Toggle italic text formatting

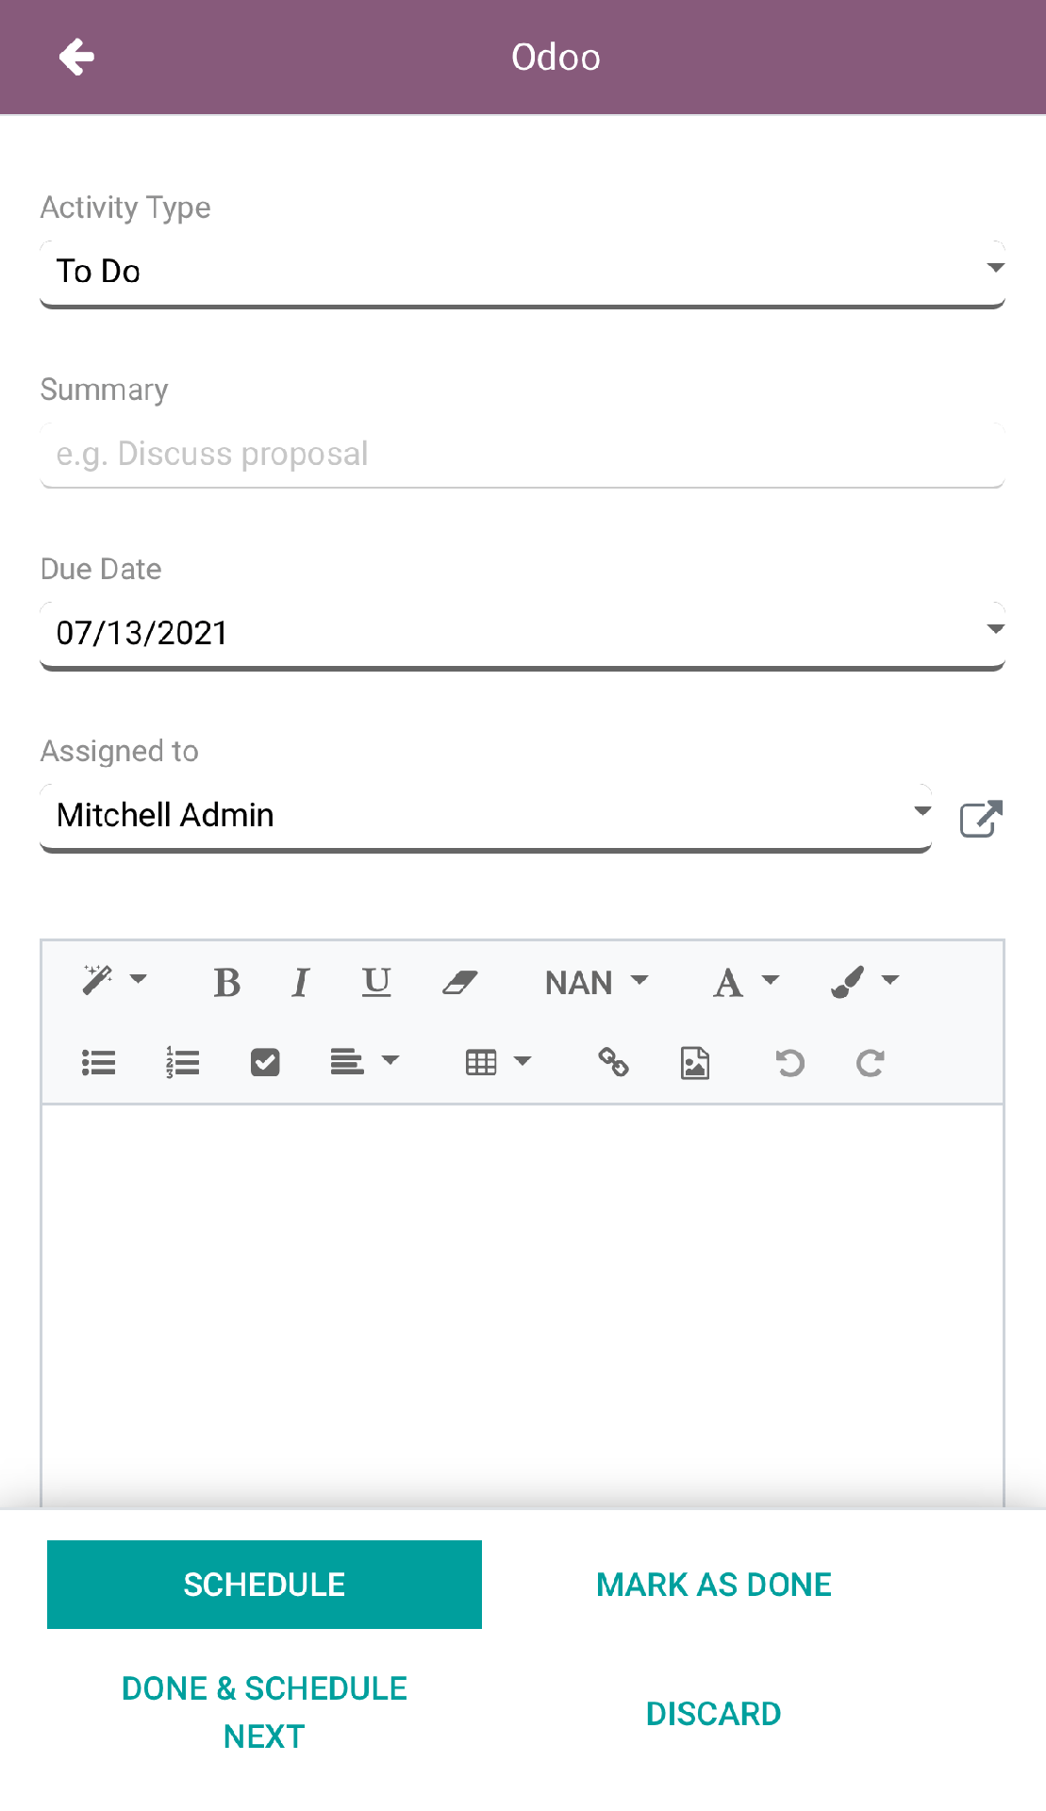[301, 983]
